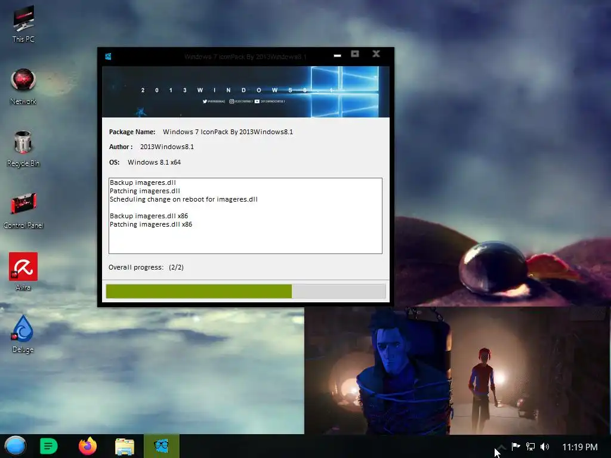Image resolution: width=611 pixels, height=458 pixels.
Task: Select the Deluge desktop shortcut
Action: point(23,334)
